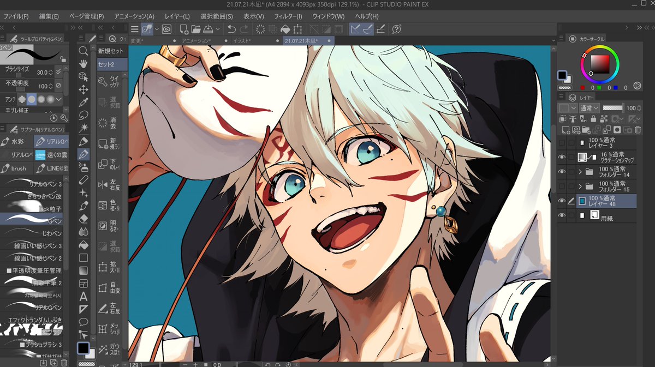Hide the 用紙 paper layer
The width and height of the screenshot is (655, 367).
click(562, 216)
